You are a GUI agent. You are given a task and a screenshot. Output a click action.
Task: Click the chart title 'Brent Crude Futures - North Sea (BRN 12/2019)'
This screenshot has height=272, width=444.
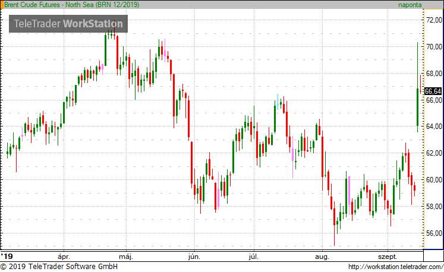click(71, 5)
